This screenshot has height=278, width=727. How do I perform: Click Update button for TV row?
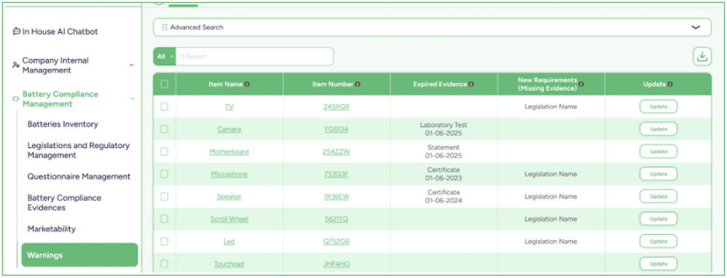click(x=659, y=106)
